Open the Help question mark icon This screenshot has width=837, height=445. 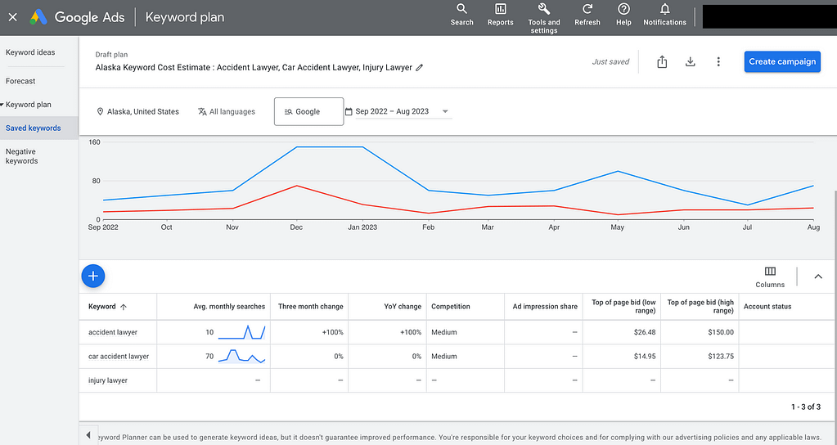pos(623,15)
